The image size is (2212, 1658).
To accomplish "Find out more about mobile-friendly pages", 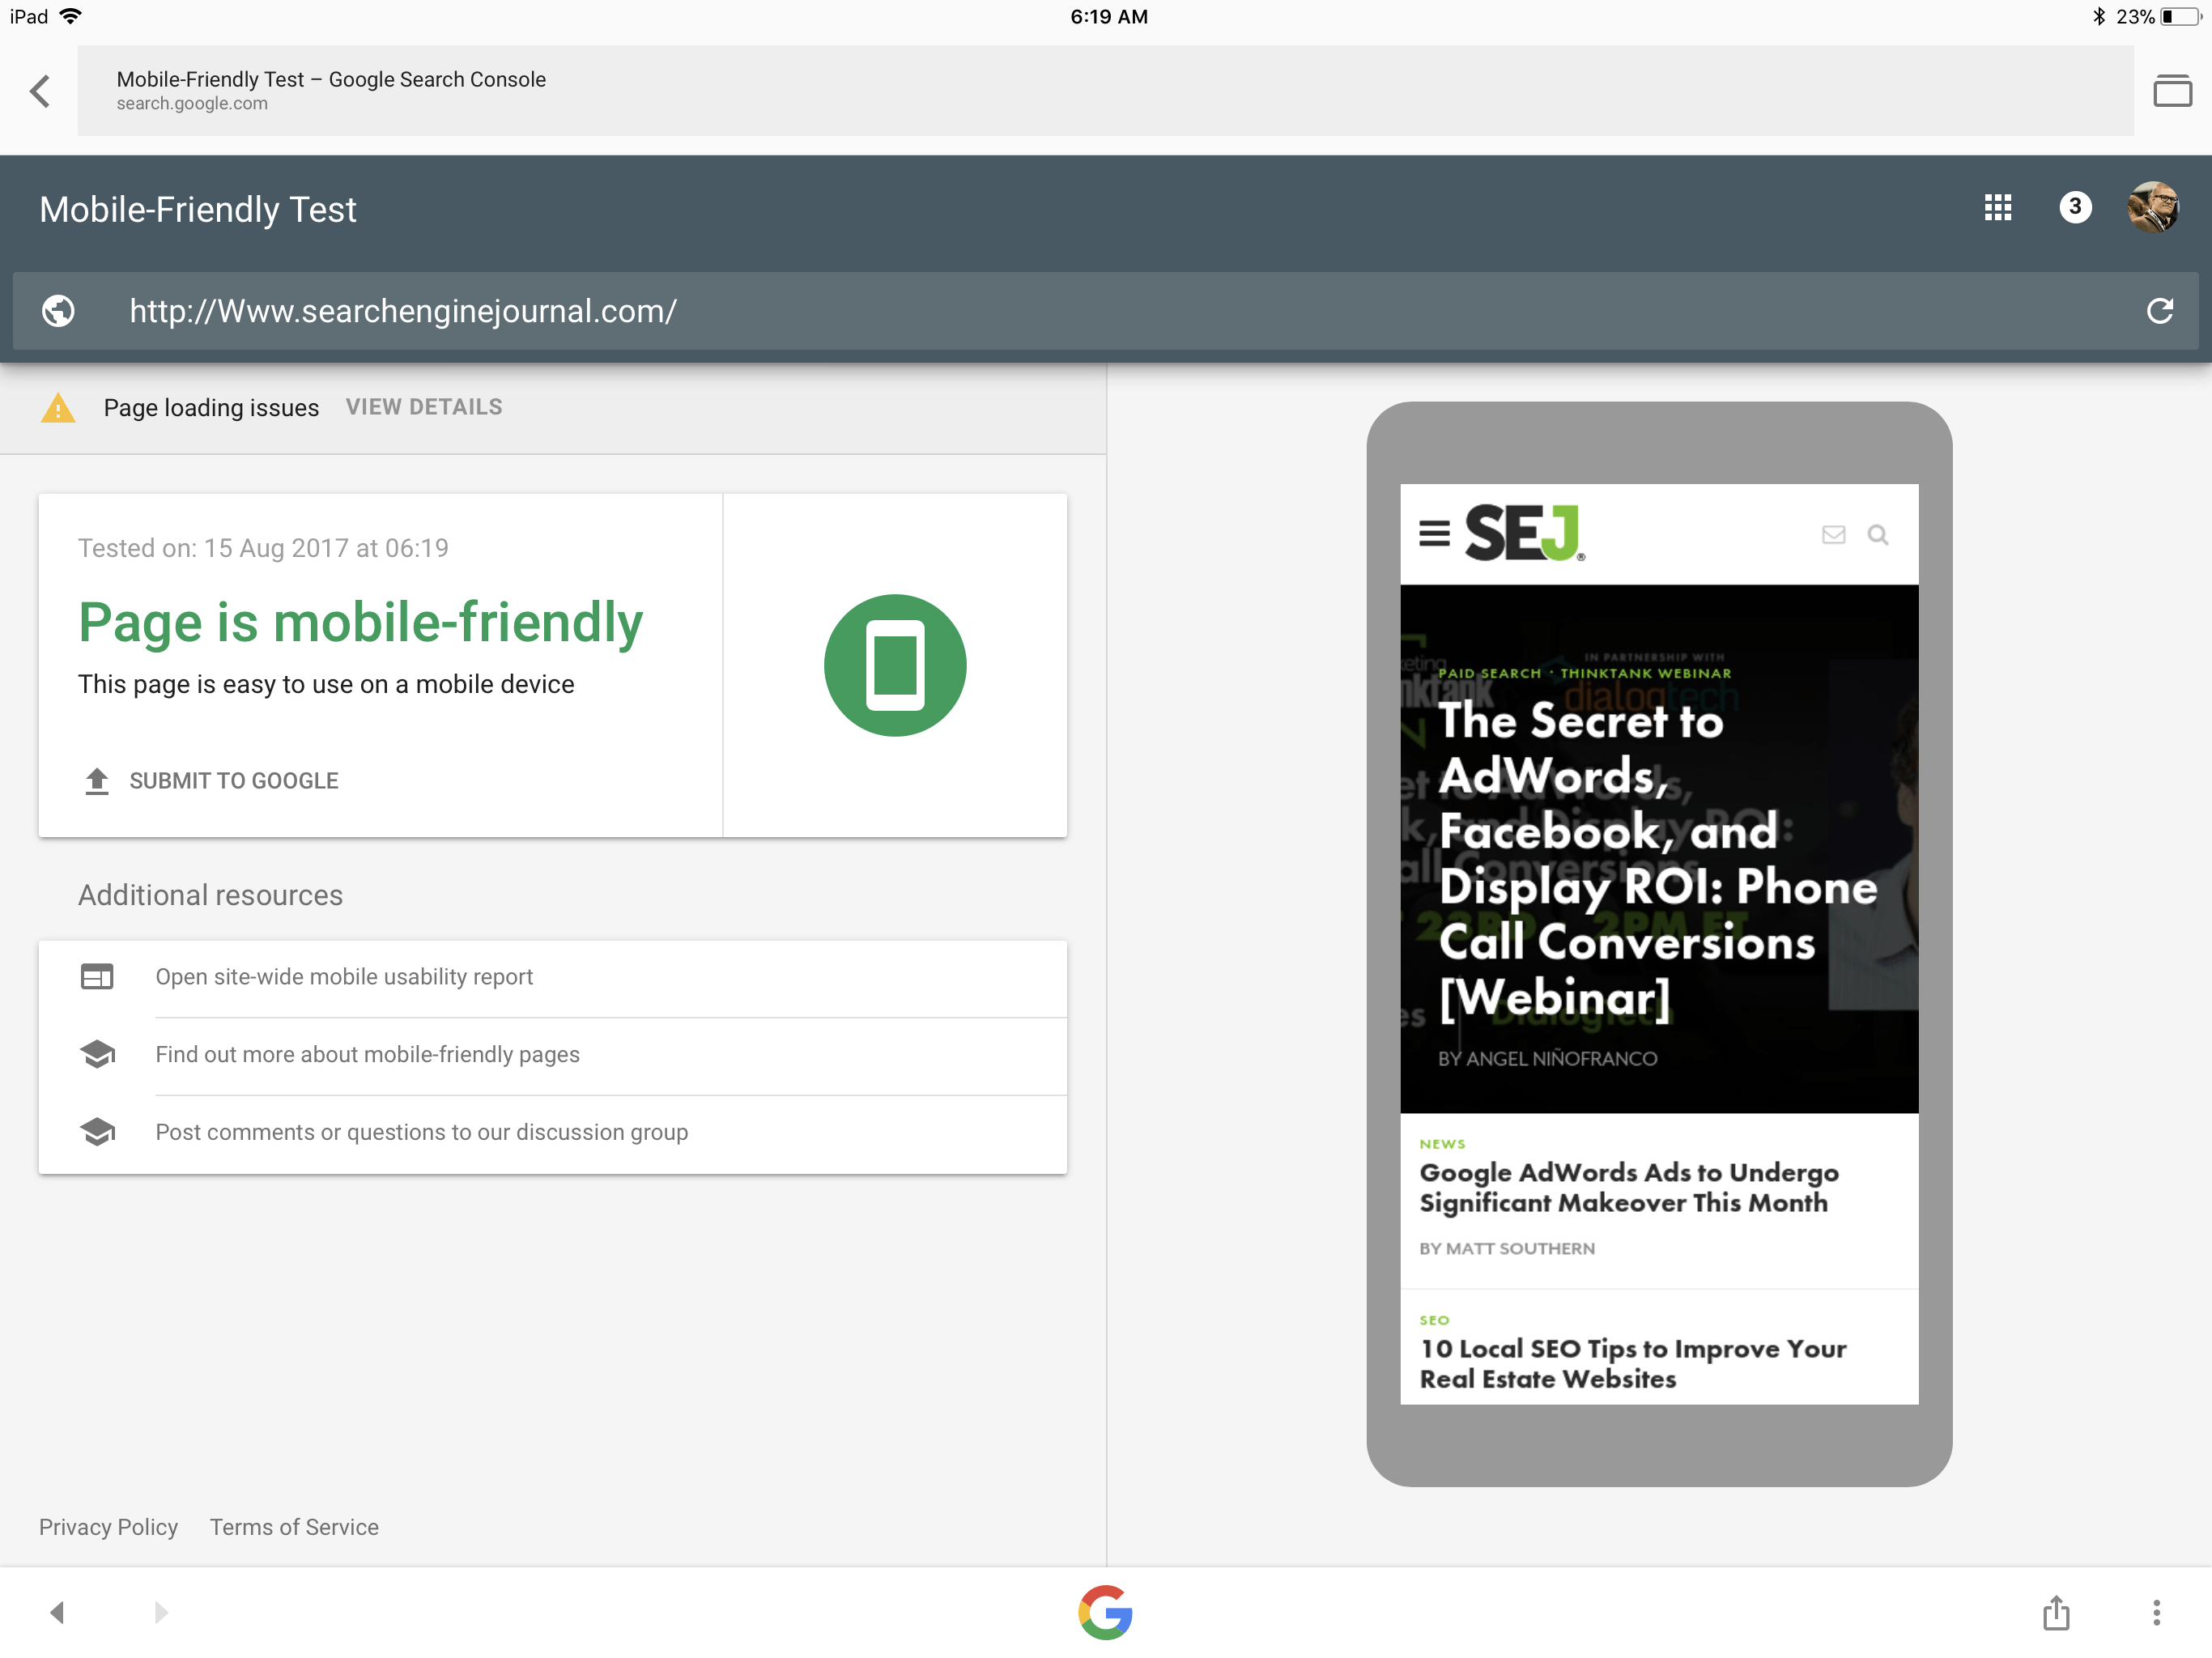I will pyautogui.click(x=367, y=1054).
